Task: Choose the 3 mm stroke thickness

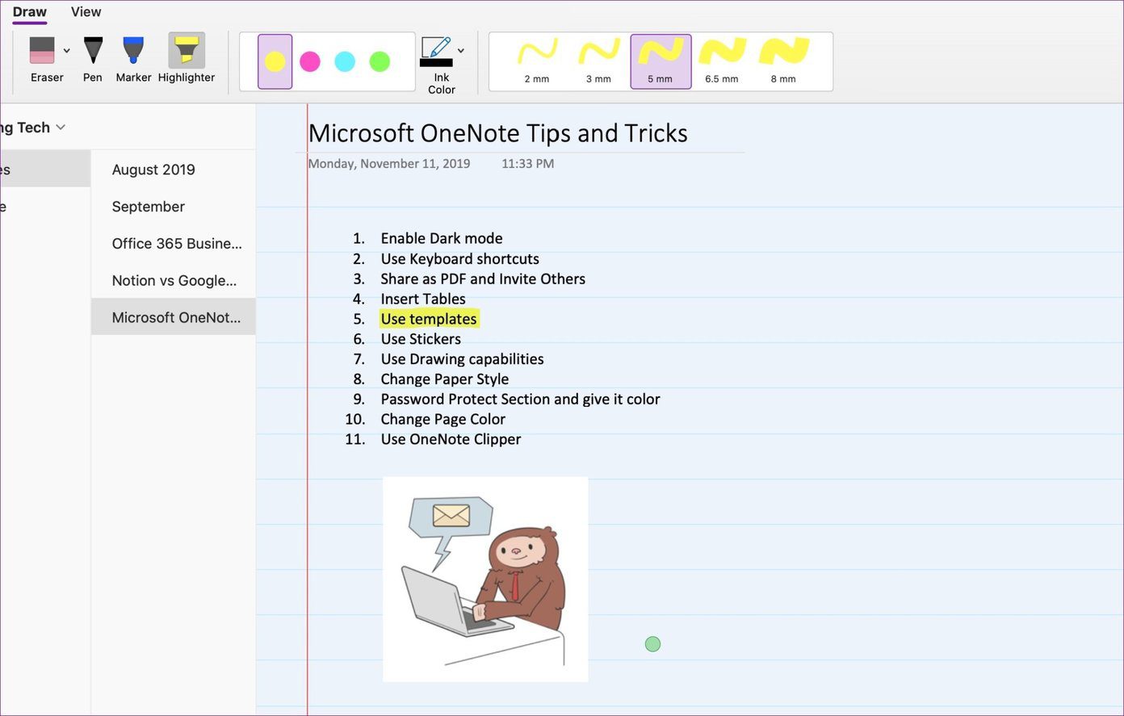Action: coord(598,61)
